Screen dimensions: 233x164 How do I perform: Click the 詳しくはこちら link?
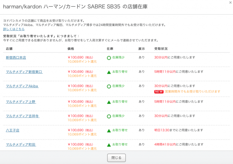pos(14,29)
